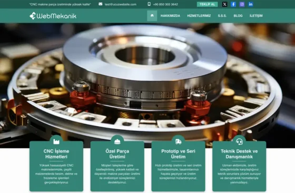
Task: Click the hard hat icon above Özel Parça
Action: pos(117,141)
